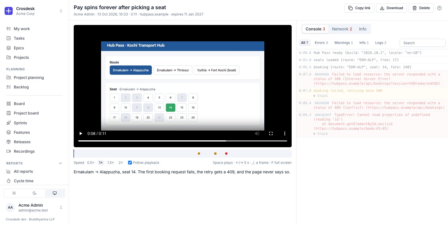Open video more options menu
Image resolution: width=448 pixels, height=225 pixels.
pyautogui.click(x=285, y=133)
